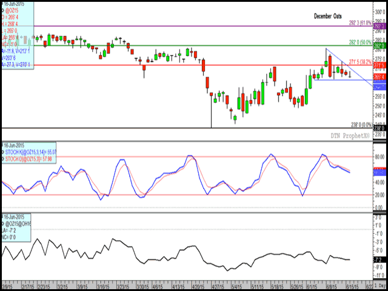The height and width of the screenshot is (291, 388).
Task: Click the diamond marker beside @OZ15@OH16
Action: pyautogui.click(x=2, y=224)
